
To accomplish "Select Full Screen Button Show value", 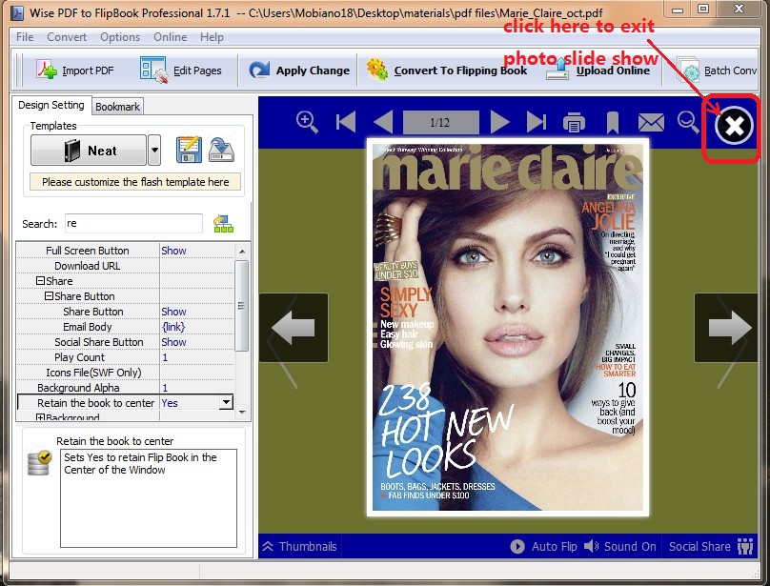I will click(173, 251).
